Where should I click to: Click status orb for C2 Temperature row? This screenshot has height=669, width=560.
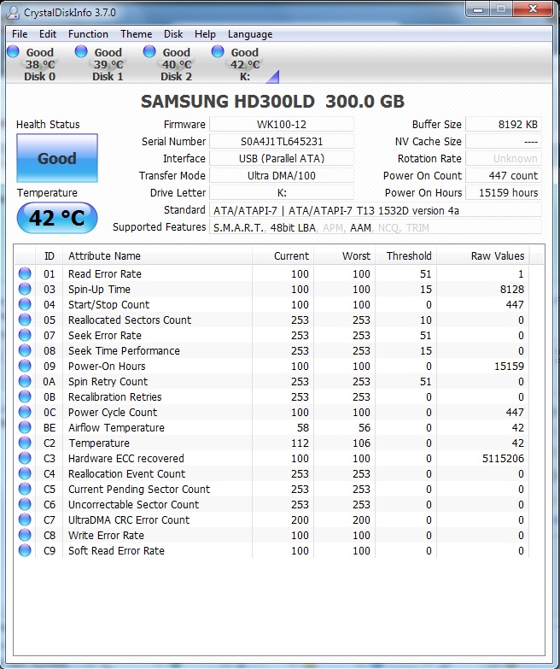tap(25, 443)
